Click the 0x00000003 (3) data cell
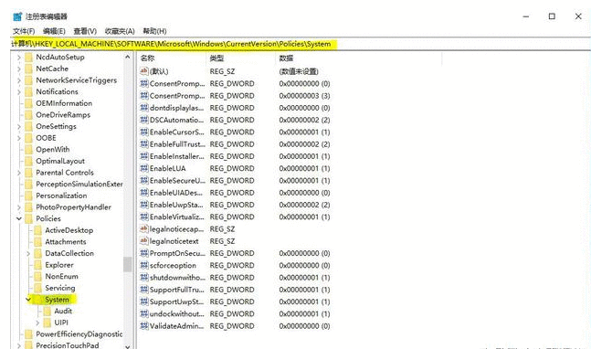This screenshot has height=349, width=591. click(x=304, y=95)
